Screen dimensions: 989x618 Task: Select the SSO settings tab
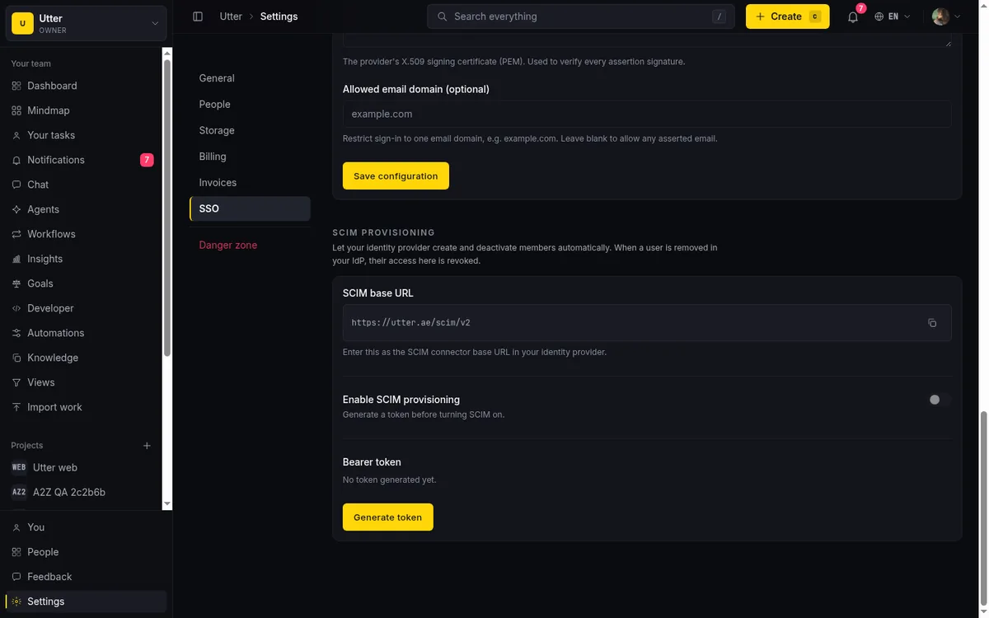click(250, 208)
